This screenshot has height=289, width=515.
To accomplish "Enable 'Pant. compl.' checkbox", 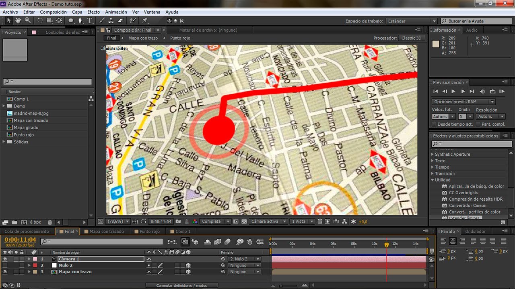I will [479, 124].
